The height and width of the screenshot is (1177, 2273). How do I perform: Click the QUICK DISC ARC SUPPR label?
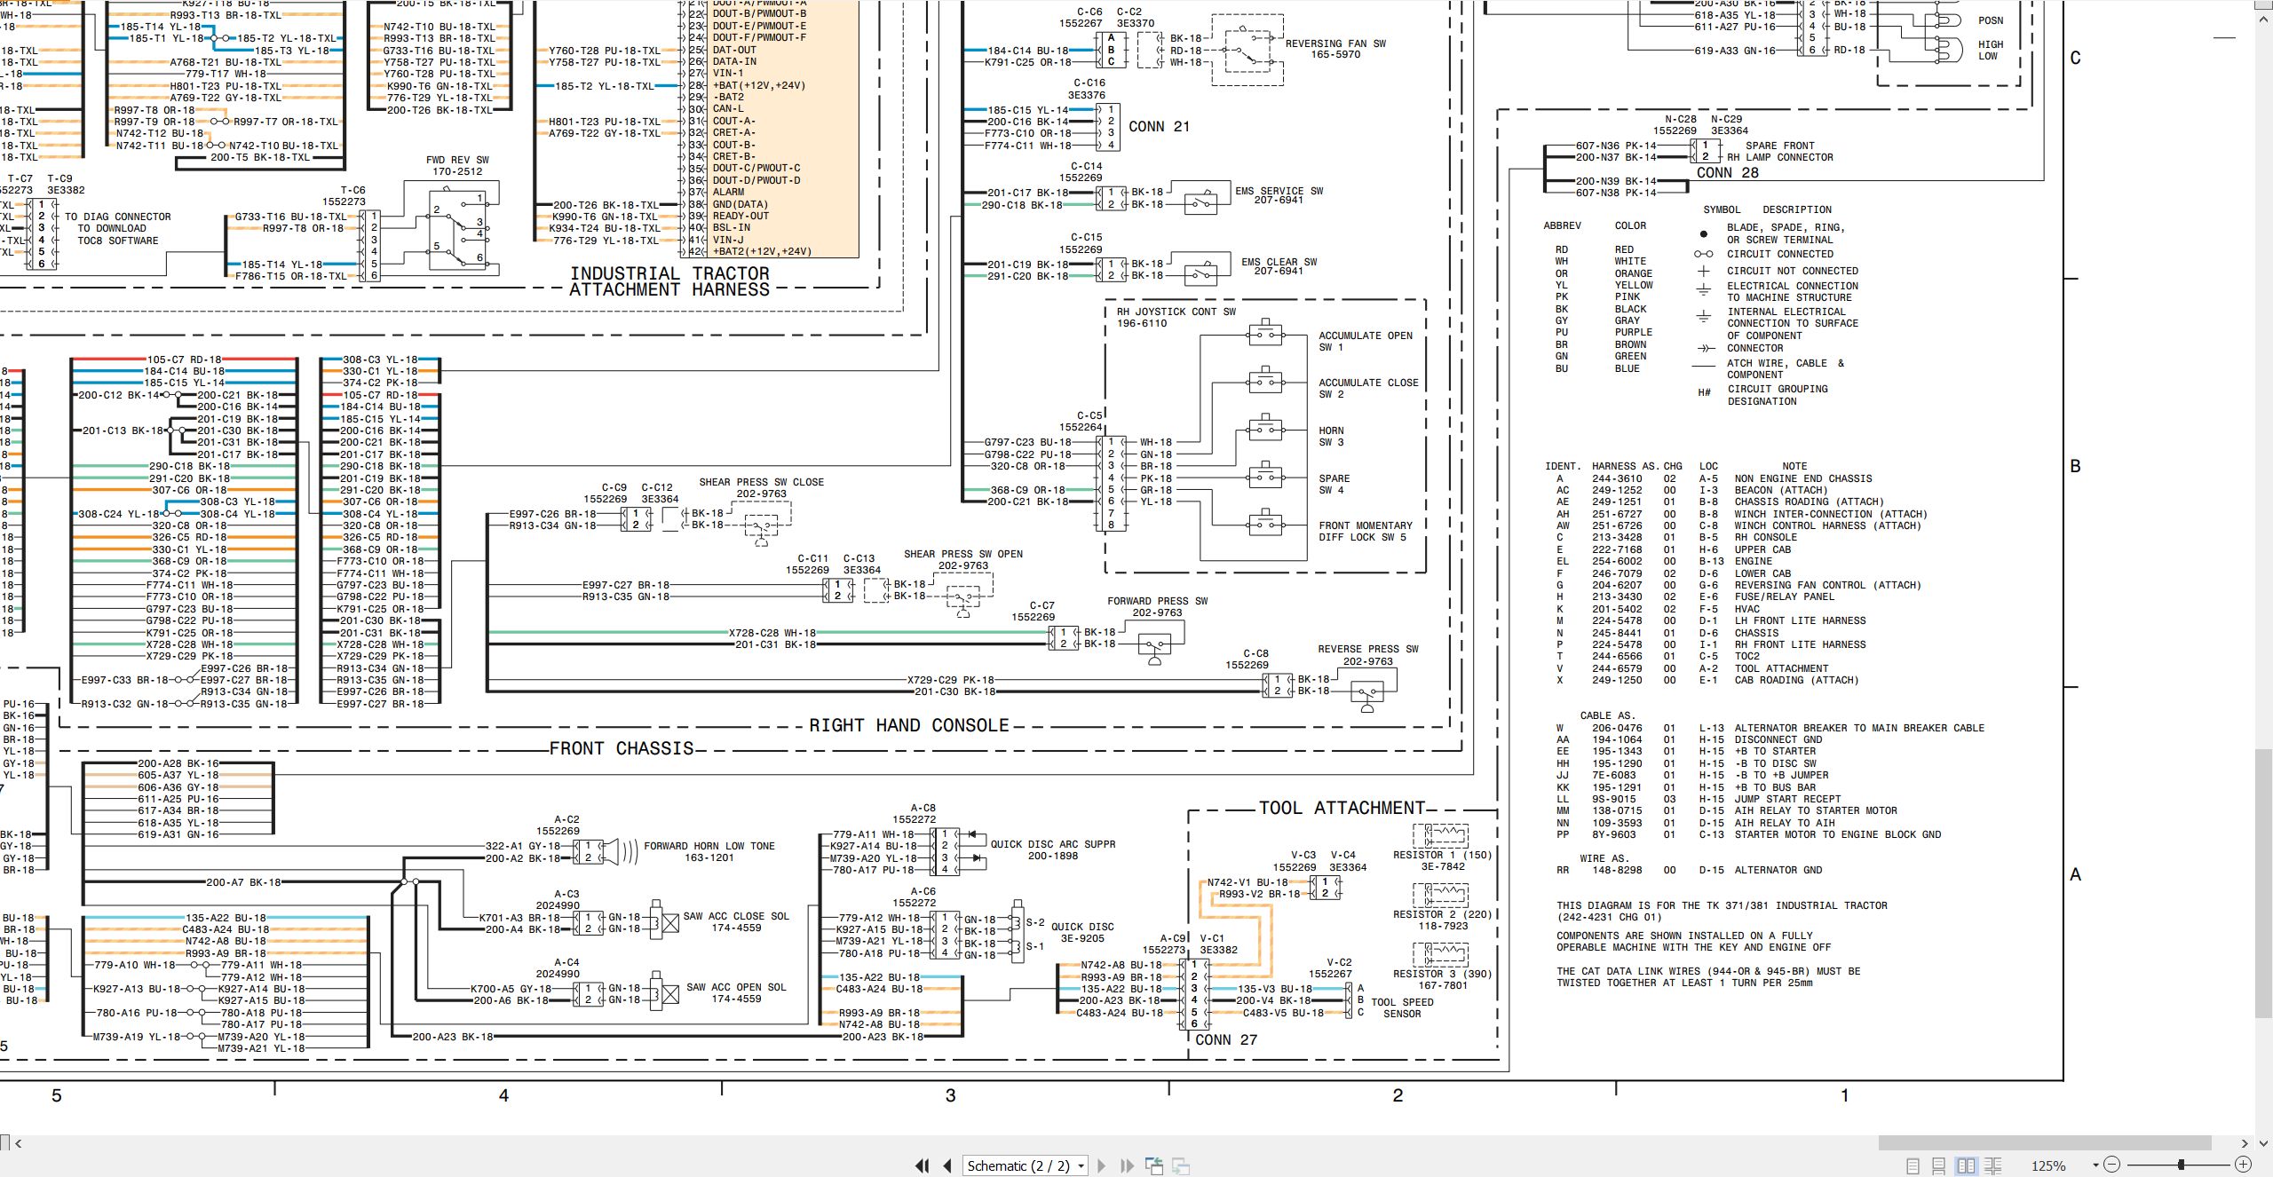(1052, 844)
